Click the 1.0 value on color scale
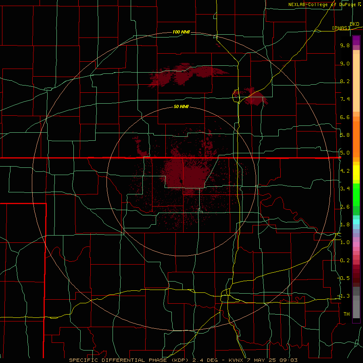The image size is (363, 363). pyautogui.click(x=345, y=242)
